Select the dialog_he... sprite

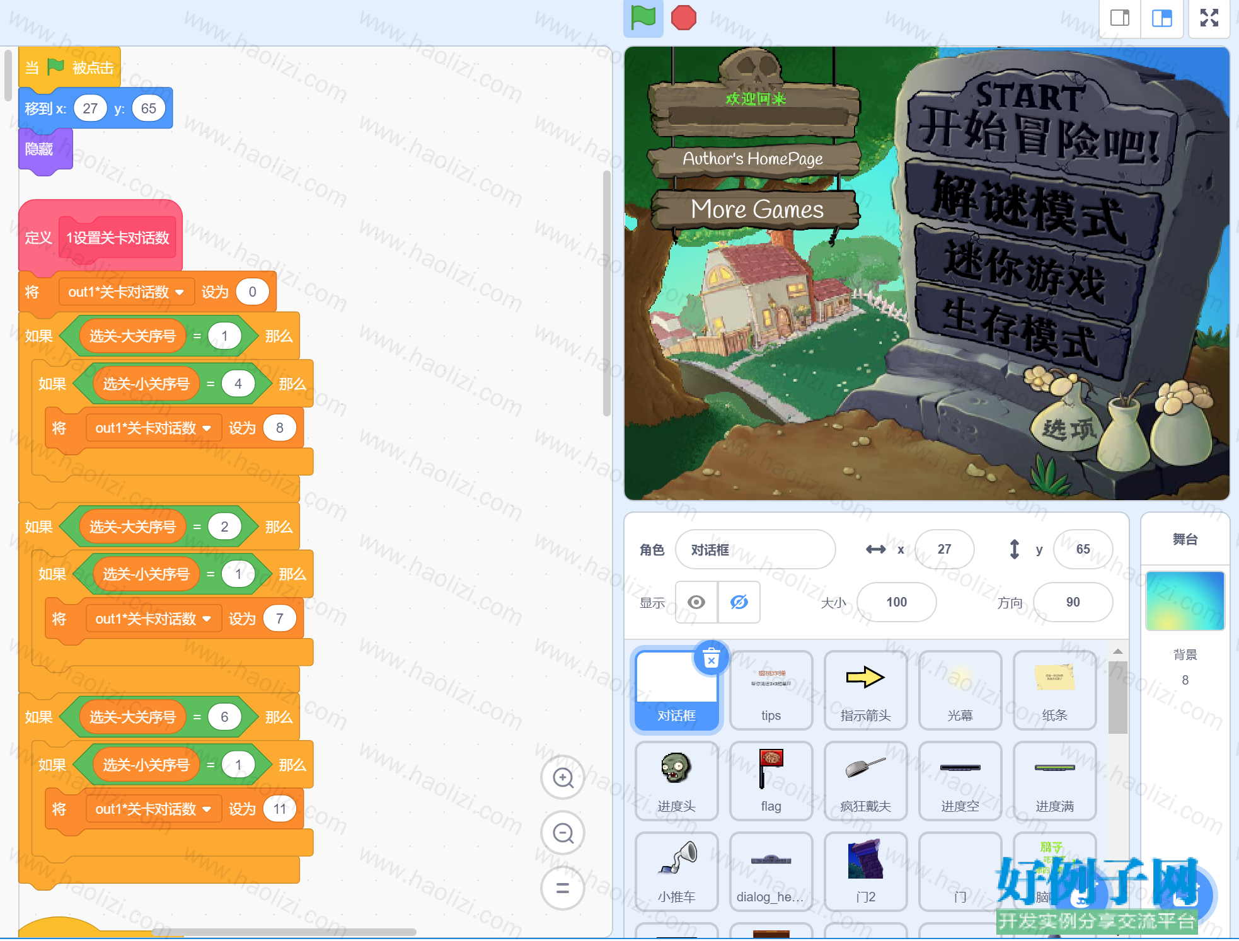pos(771,872)
